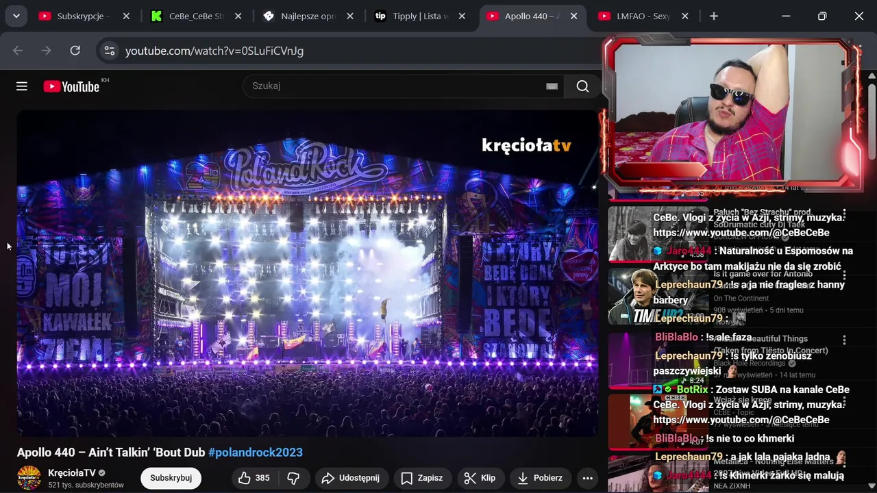Dislike the video with thumbs down
877x493 pixels.
pyautogui.click(x=293, y=478)
